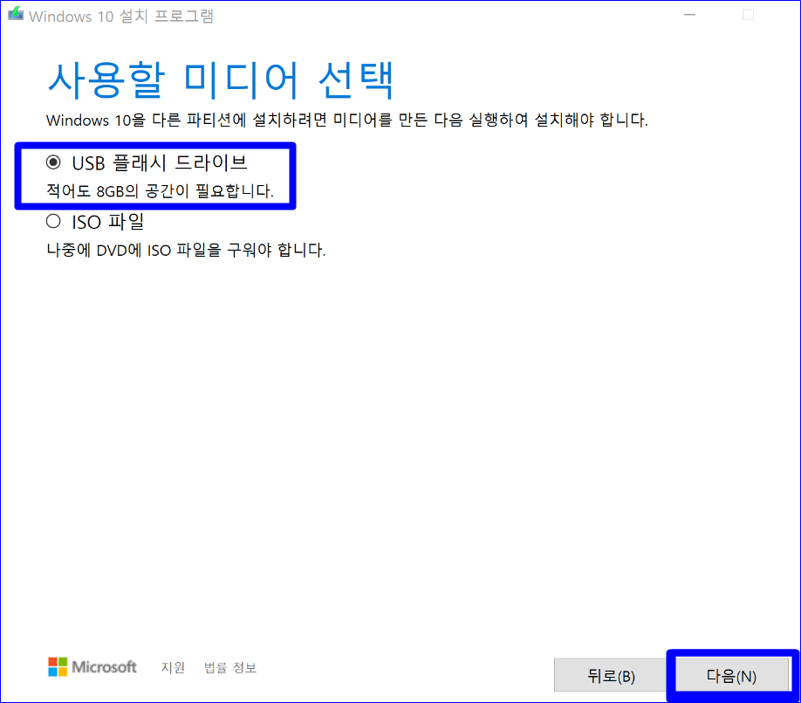Screen dimensions: 801x703
Task: Click the Windows 10 설치 프로그램 title text
Action: (x=121, y=16)
